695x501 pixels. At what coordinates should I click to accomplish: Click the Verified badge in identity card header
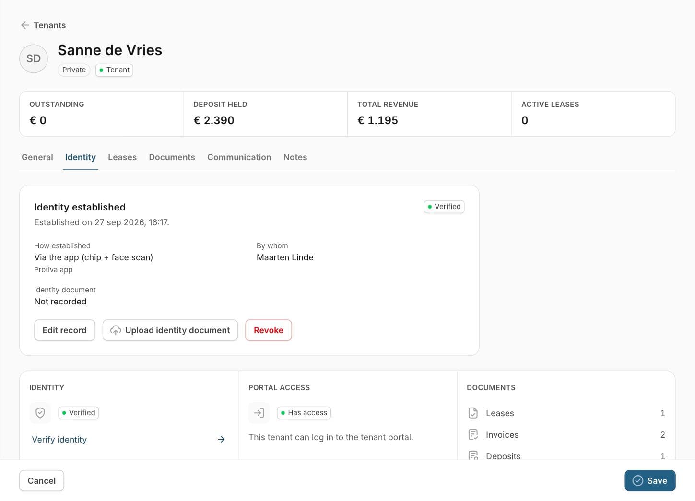(x=444, y=207)
